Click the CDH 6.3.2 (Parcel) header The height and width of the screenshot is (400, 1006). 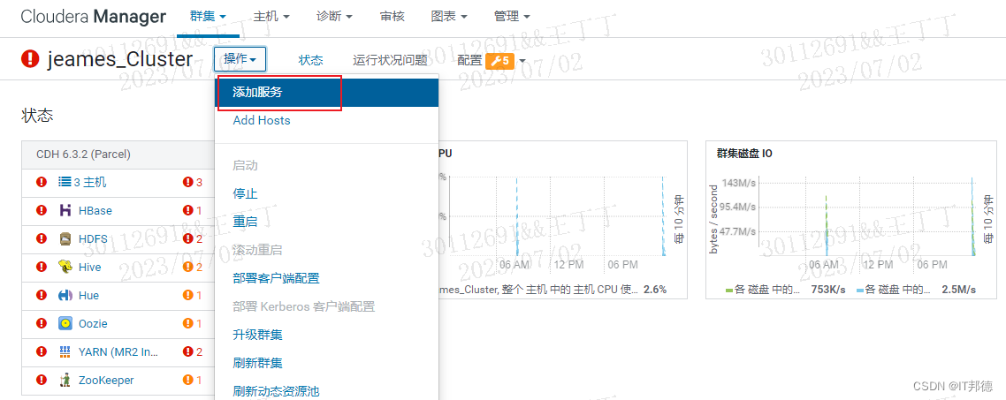[84, 155]
